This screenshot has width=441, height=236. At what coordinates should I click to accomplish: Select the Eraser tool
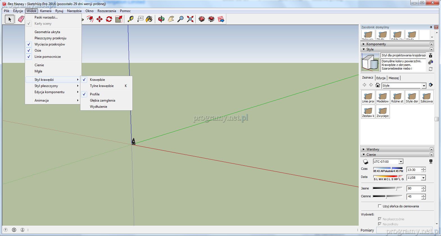pyautogui.click(x=21, y=19)
